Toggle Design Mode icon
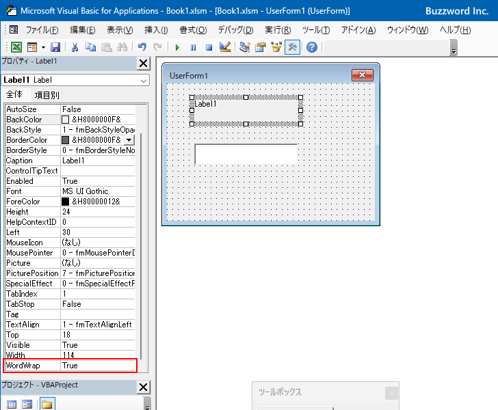 pyautogui.click(x=225, y=47)
